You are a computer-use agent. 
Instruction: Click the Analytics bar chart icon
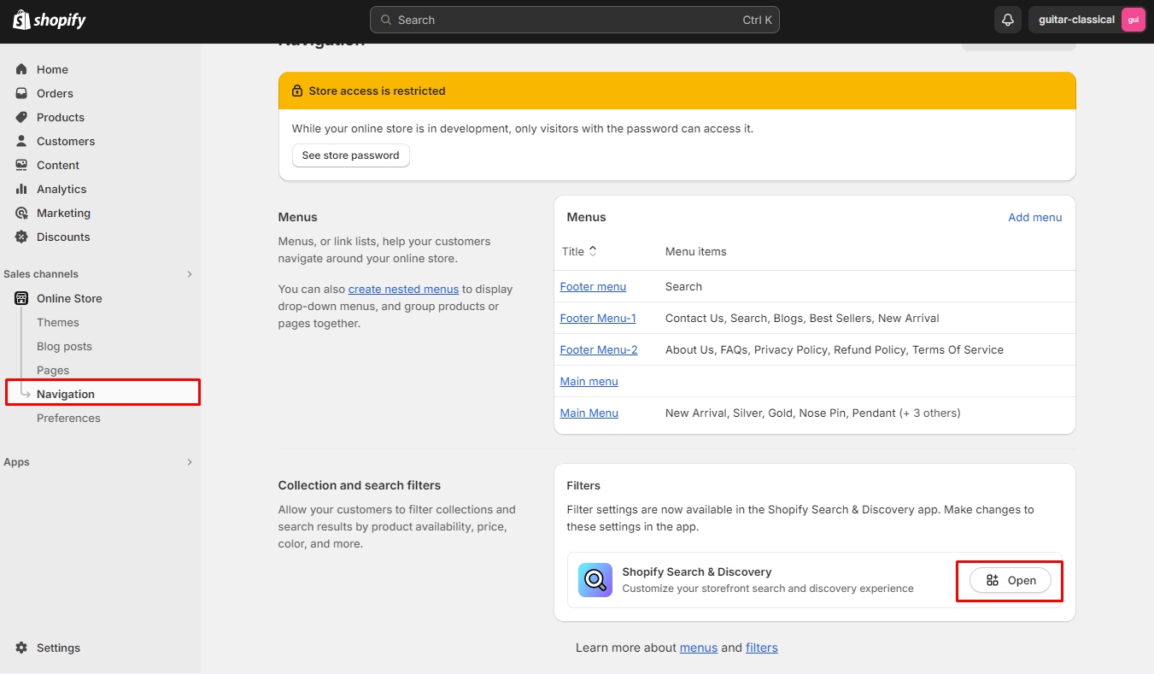(x=21, y=189)
